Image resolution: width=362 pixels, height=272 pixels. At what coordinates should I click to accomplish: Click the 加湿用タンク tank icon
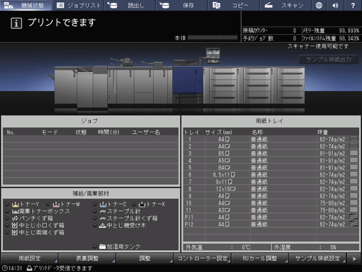(x=102, y=247)
